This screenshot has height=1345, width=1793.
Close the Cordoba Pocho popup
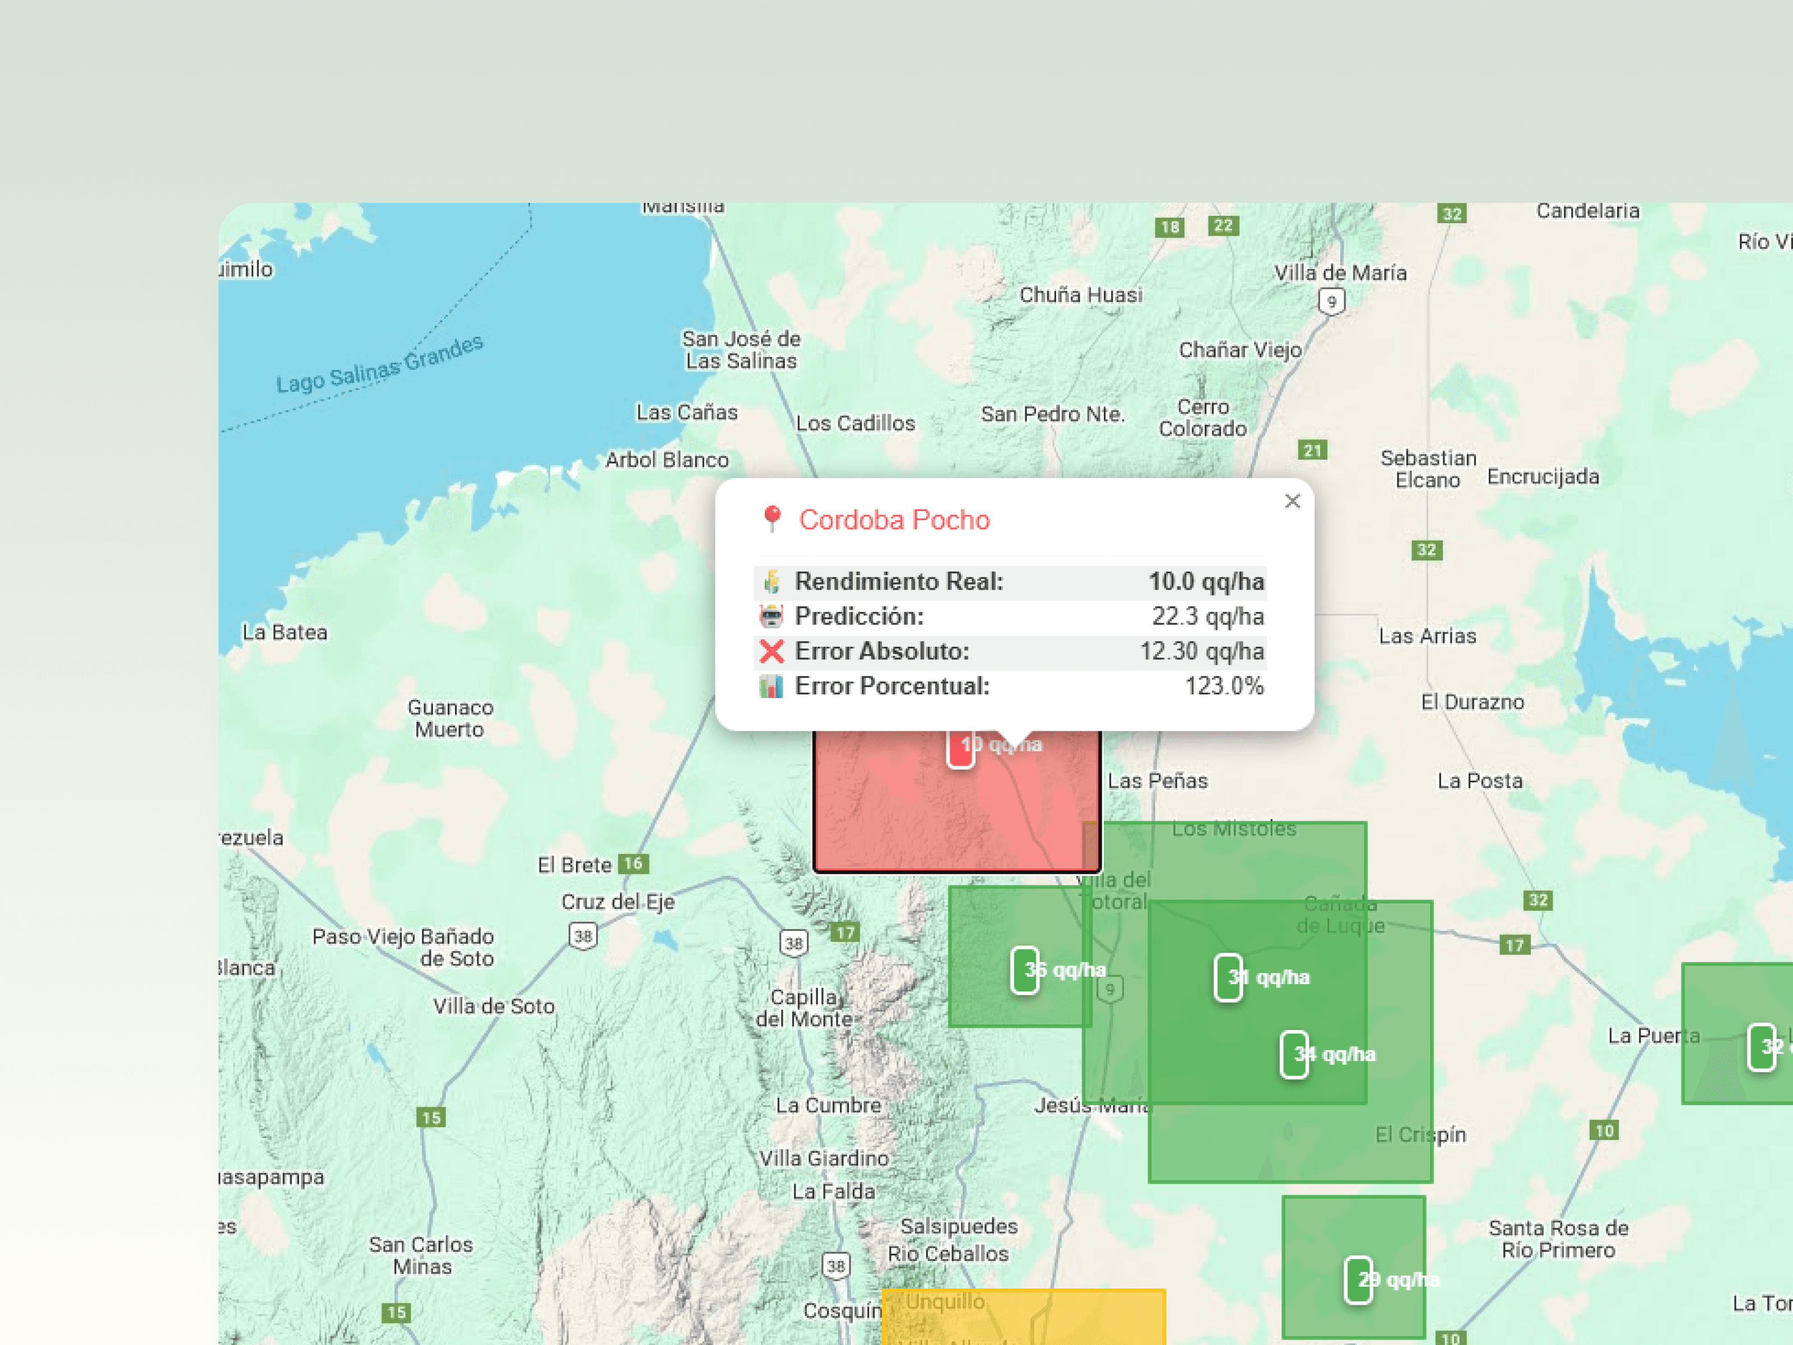[1292, 501]
